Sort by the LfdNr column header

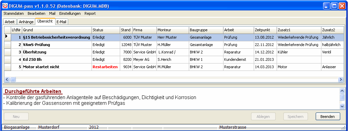tap(16, 30)
